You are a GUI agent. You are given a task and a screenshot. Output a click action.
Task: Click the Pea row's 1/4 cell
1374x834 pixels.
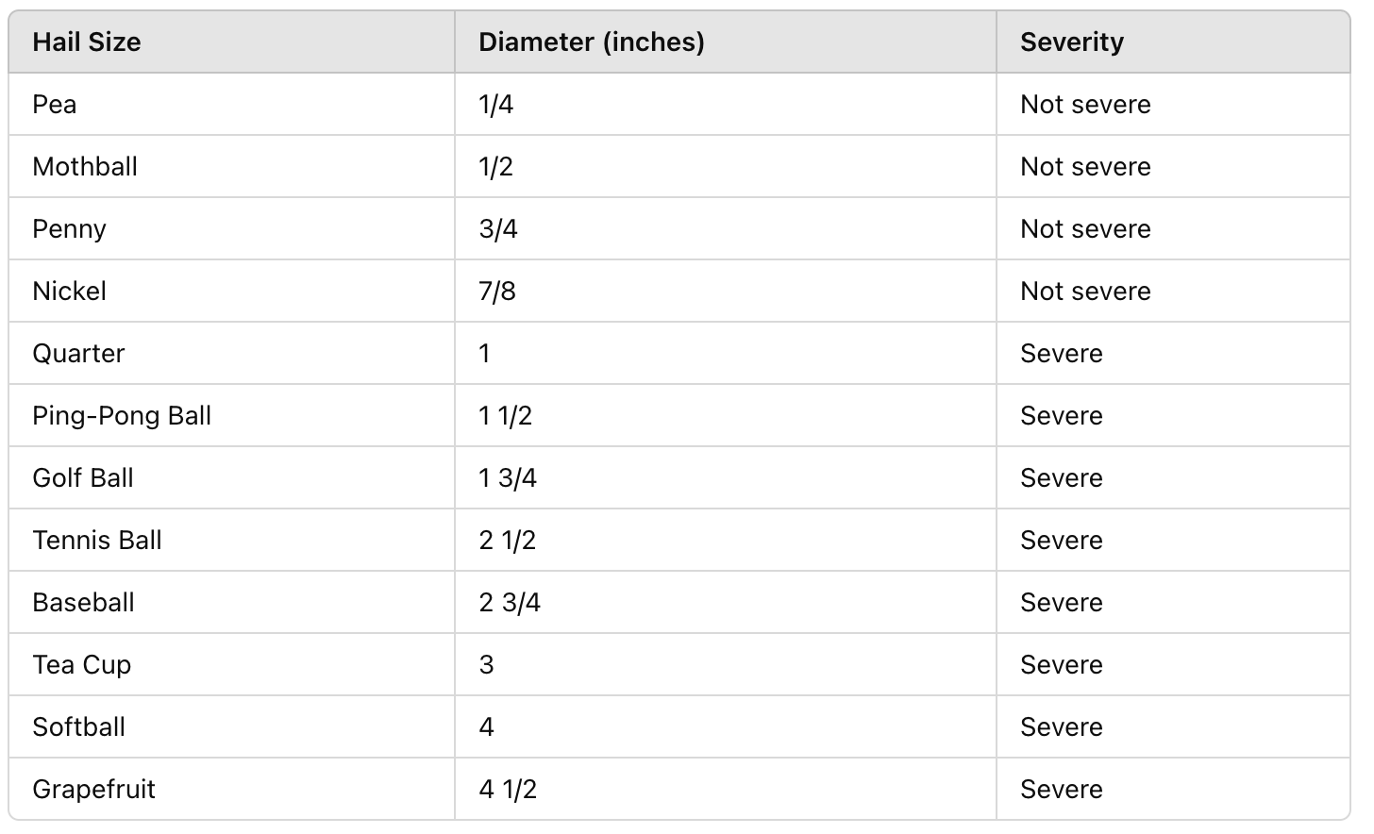pyautogui.click(x=726, y=104)
